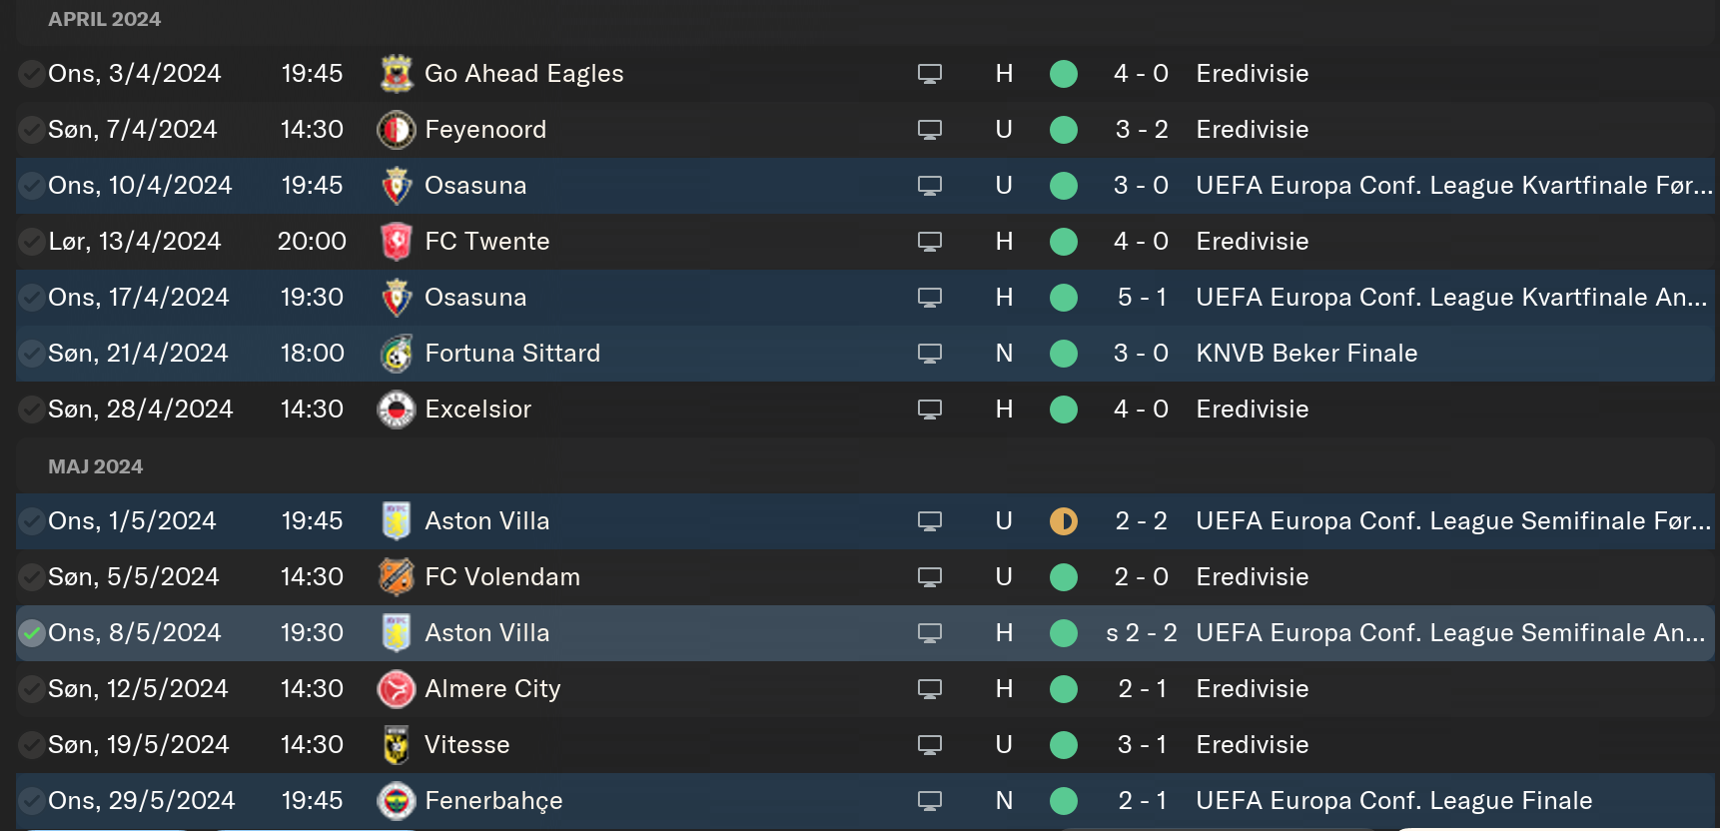The width and height of the screenshot is (1720, 831).
Task: Click the Almere City club badge
Action: (397, 689)
